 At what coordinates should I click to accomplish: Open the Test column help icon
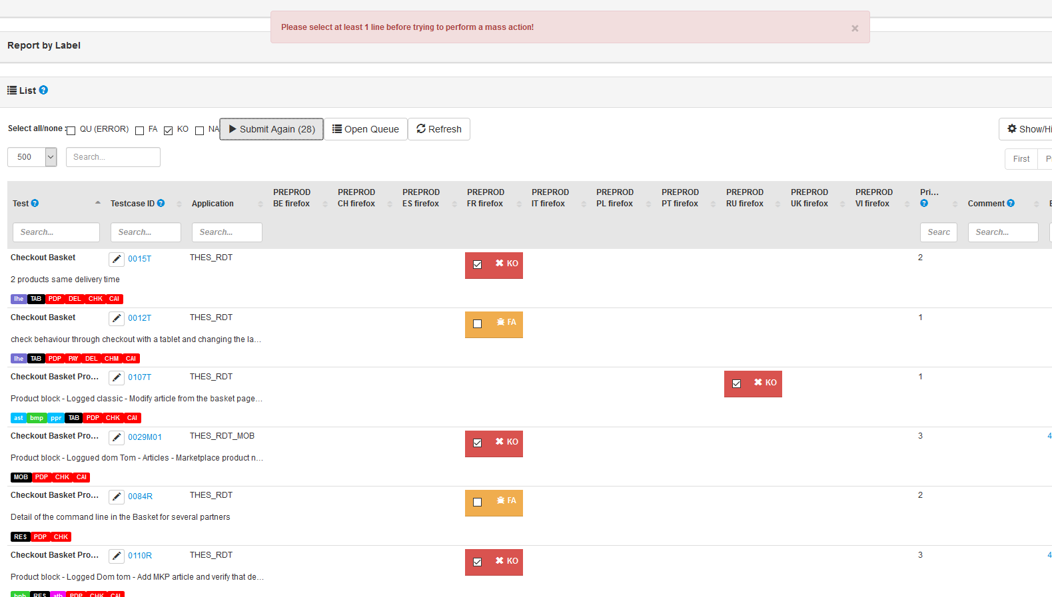click(x=35, y=203)
